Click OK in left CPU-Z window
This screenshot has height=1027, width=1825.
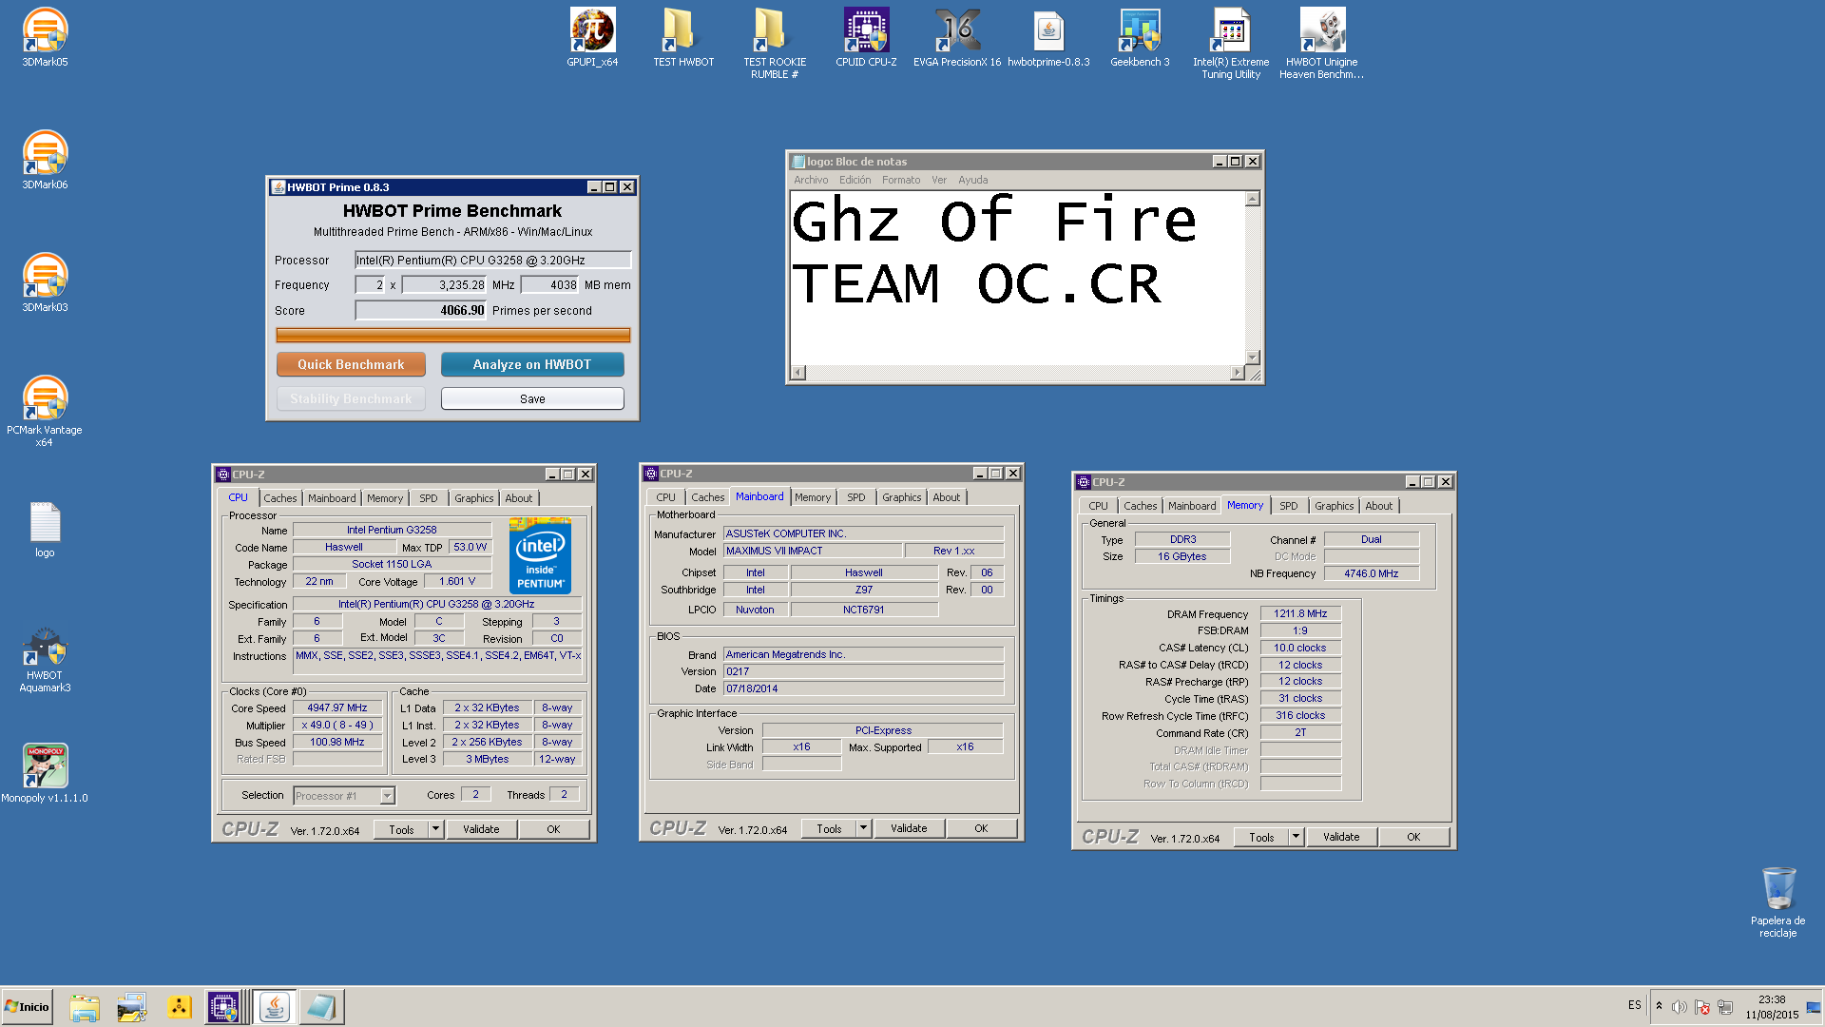coord(553,829)
